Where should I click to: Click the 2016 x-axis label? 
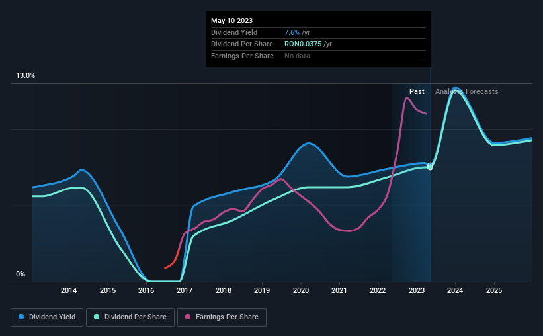(146, 290)
